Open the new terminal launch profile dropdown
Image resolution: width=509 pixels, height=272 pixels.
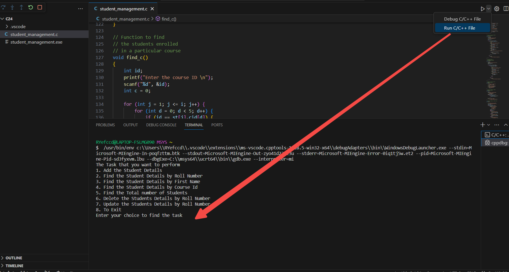pos(489,125)
